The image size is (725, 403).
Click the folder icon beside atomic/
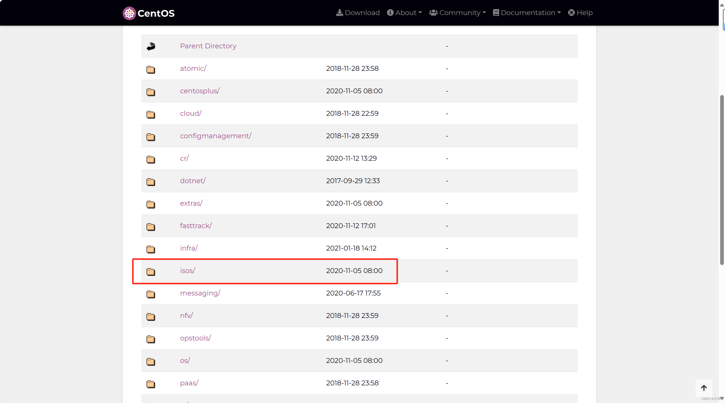click(x=151, y=69)
